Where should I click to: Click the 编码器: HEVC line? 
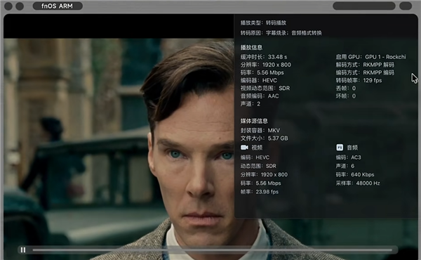pos(258,80)
